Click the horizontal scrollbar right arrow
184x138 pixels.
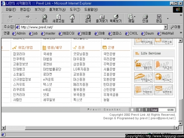pyautogui.click(x=176, y=128)
